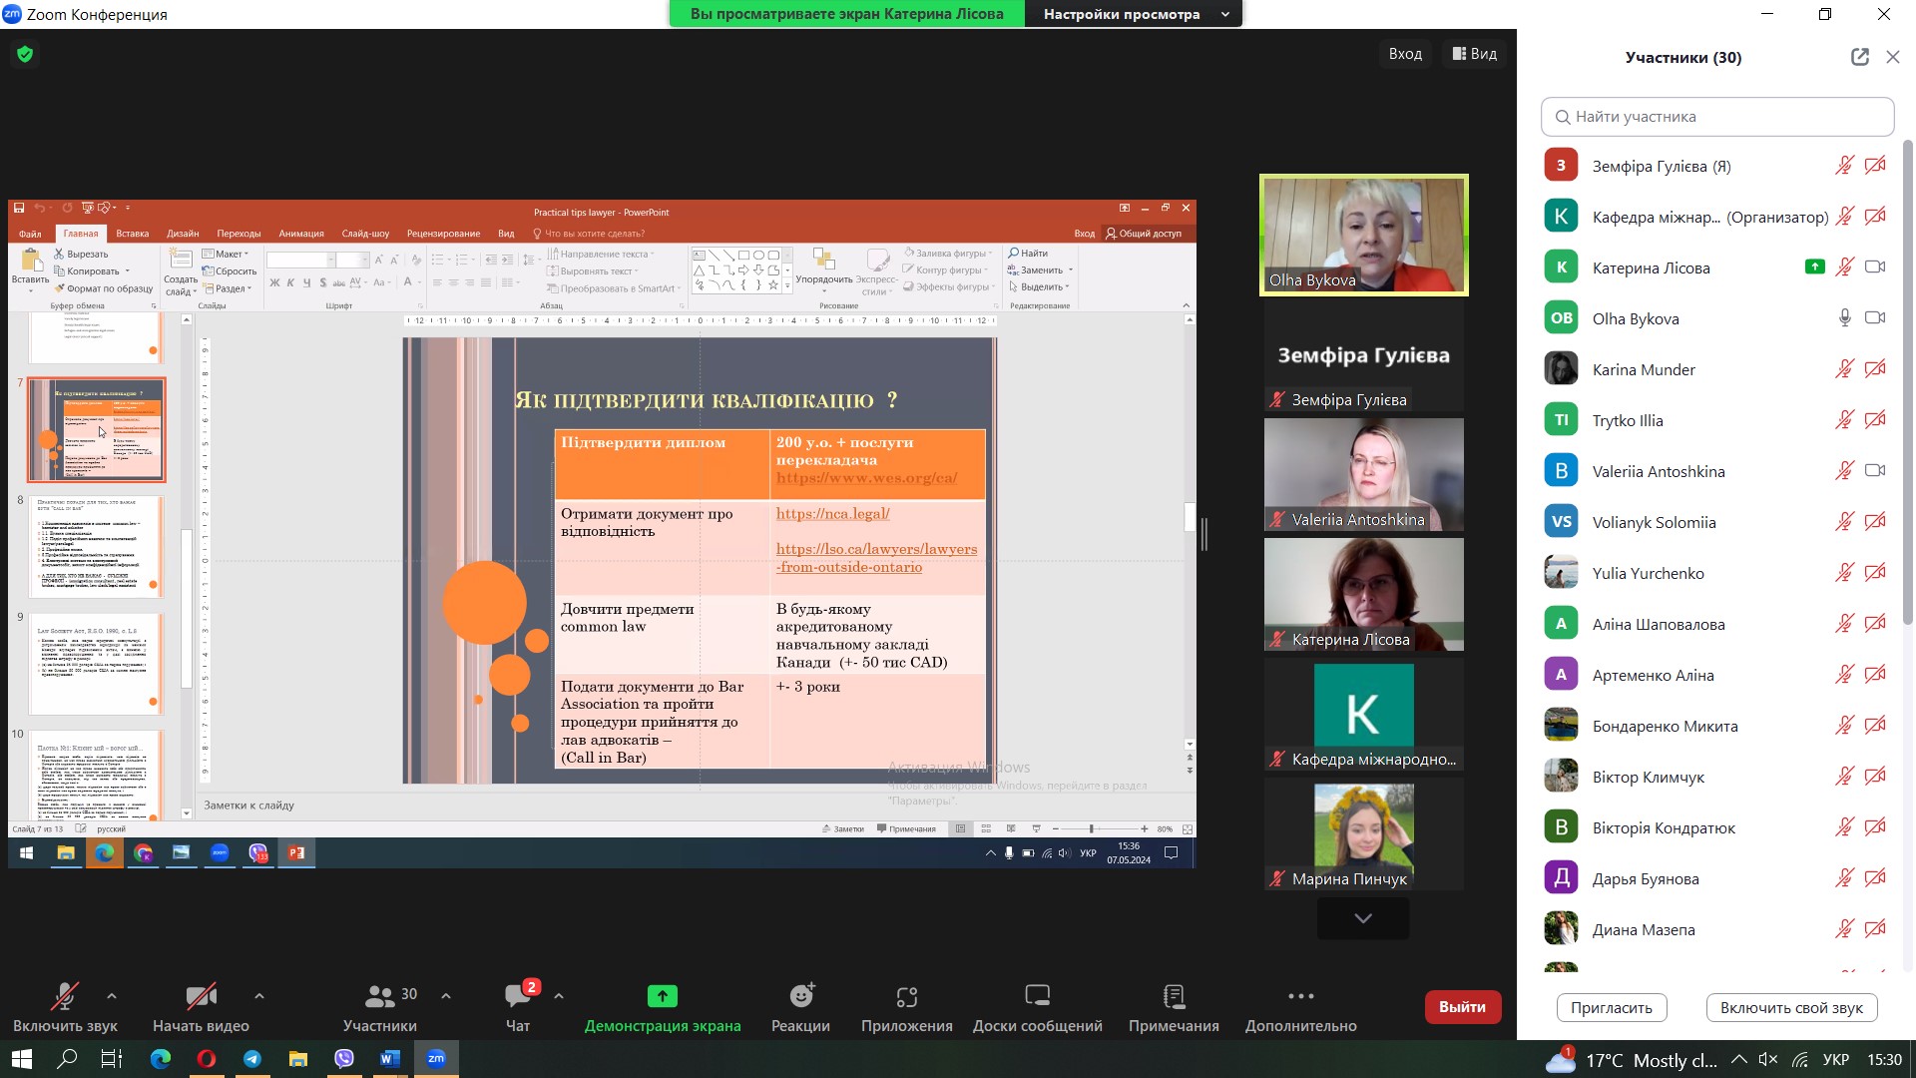Image resolution: width=1916 pixels, height=1078 pixels.
Task: Toggle Yulia Yurchenko's muted microphone icon
Action: click(x=1844, y=572)
